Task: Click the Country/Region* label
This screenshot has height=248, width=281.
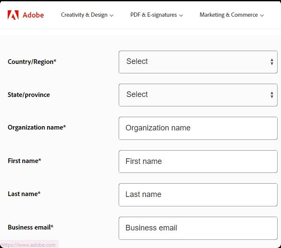Action: click(32, 62)
